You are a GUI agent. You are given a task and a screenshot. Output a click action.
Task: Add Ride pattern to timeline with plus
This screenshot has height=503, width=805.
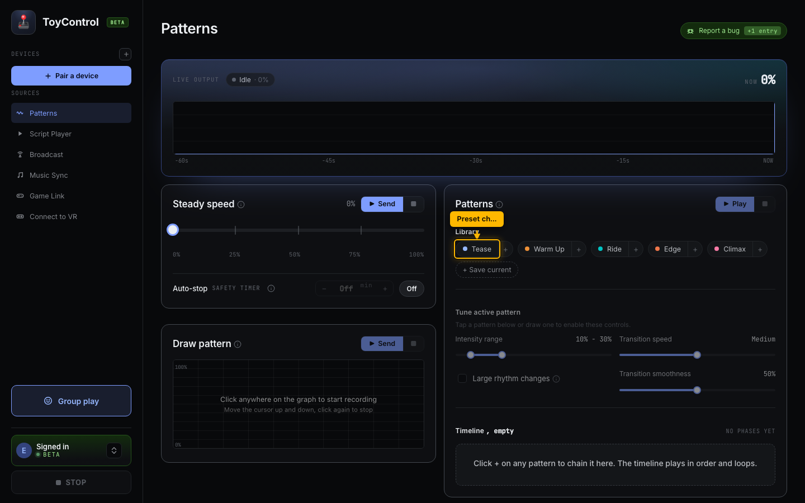click(636, 249)
